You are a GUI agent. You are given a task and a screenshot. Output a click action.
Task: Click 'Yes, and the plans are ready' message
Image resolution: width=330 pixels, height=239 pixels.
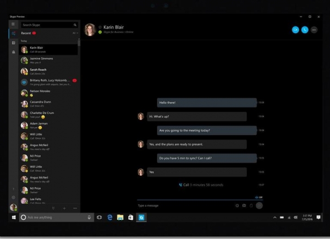(x=197, y=144)
